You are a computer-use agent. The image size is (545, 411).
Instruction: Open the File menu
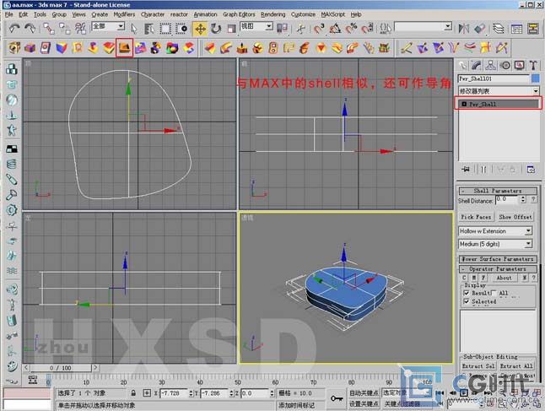[x=9, y=14]
